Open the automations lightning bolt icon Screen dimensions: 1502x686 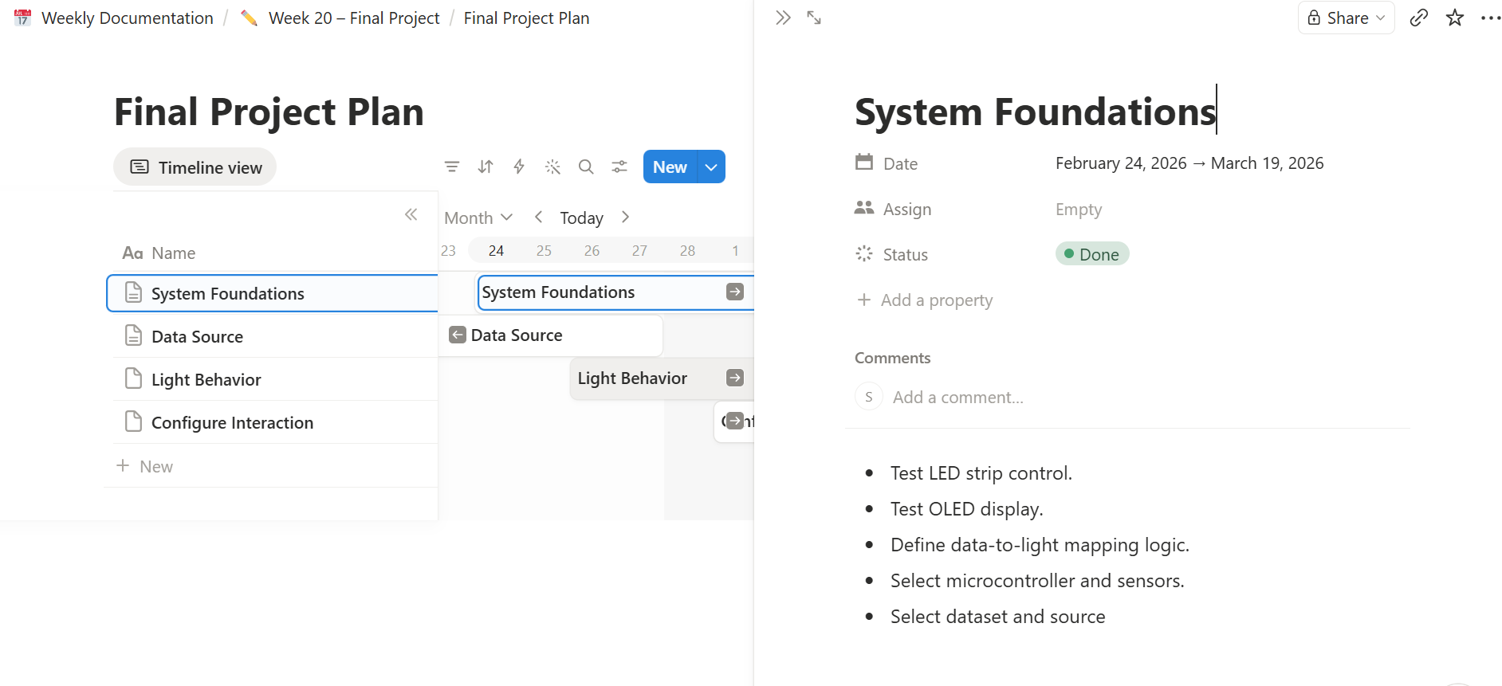coord(519,167)
